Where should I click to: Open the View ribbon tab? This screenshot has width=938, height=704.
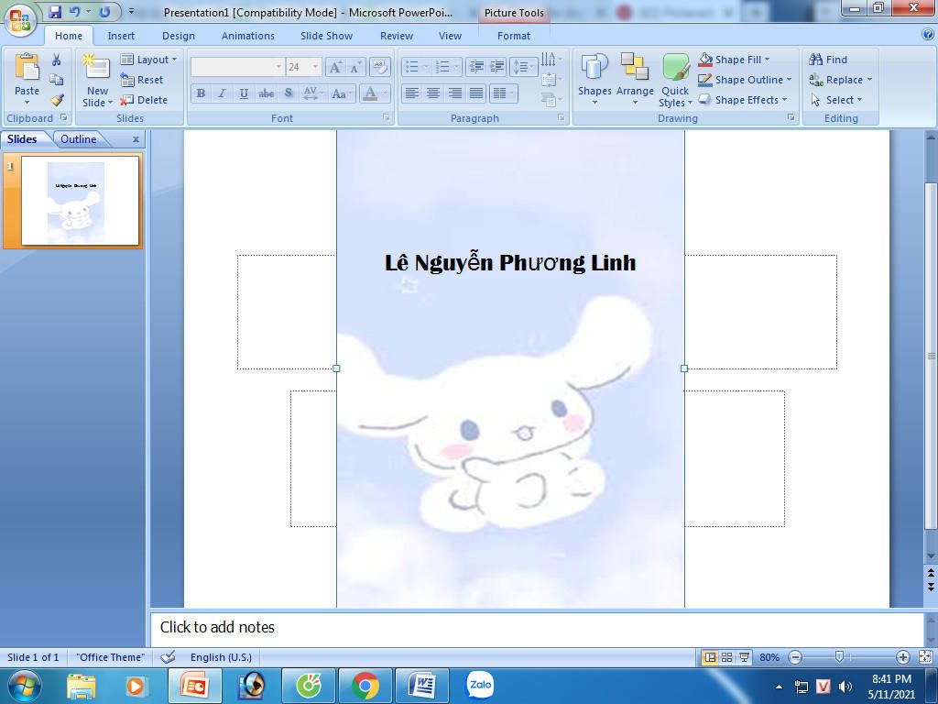click(x=450, y=36)
